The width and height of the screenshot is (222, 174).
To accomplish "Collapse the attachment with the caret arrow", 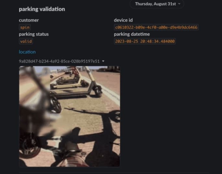I will (103, 61).
